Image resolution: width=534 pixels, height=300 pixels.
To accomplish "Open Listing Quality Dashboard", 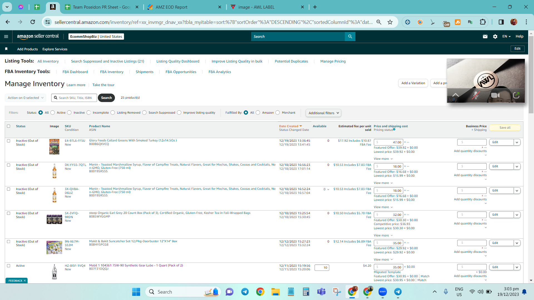I will [x=178, y=61].
